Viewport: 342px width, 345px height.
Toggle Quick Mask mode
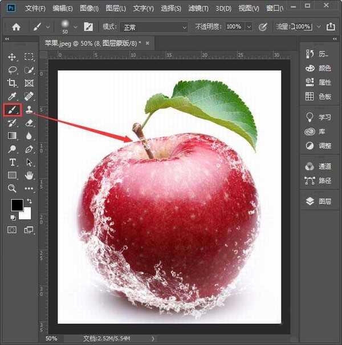(x=12, y=229)
